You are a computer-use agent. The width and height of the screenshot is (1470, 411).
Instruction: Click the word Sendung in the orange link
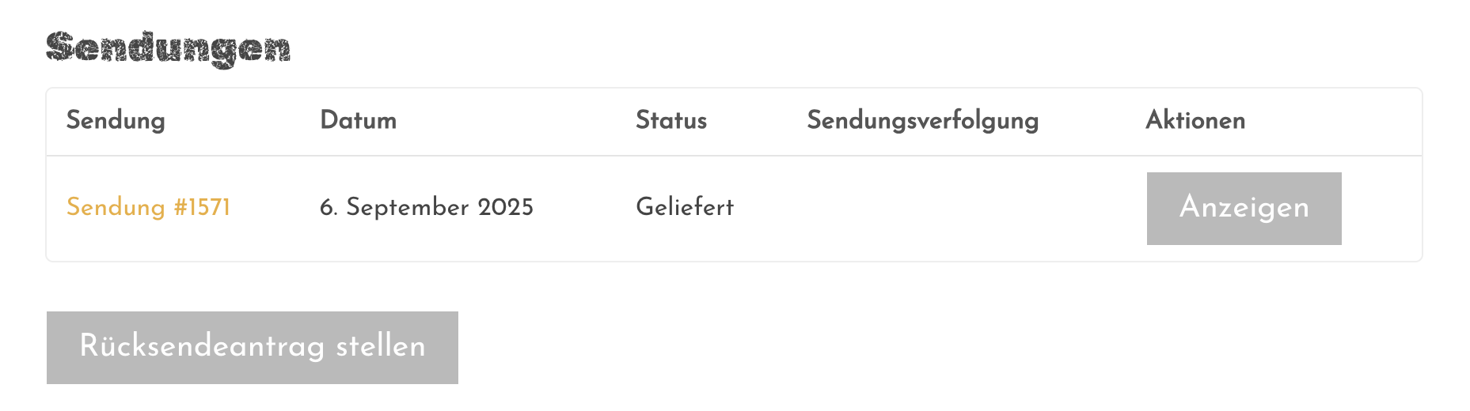click(x=116, y=207)
